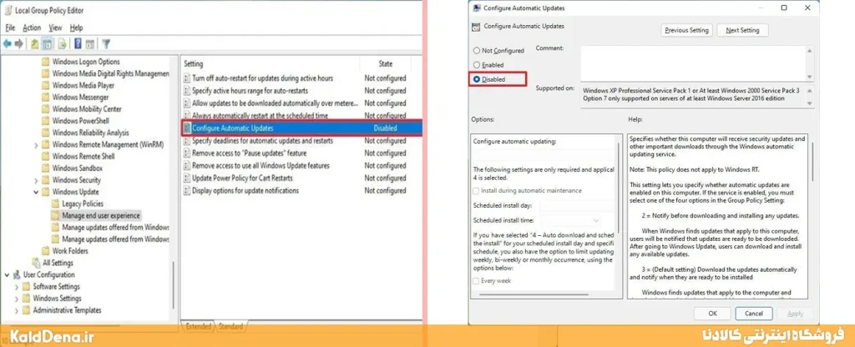This screenshot has width=855, height=347.
Task: Click the Up One Level folder icon
Action: click(x=34, y=43)
